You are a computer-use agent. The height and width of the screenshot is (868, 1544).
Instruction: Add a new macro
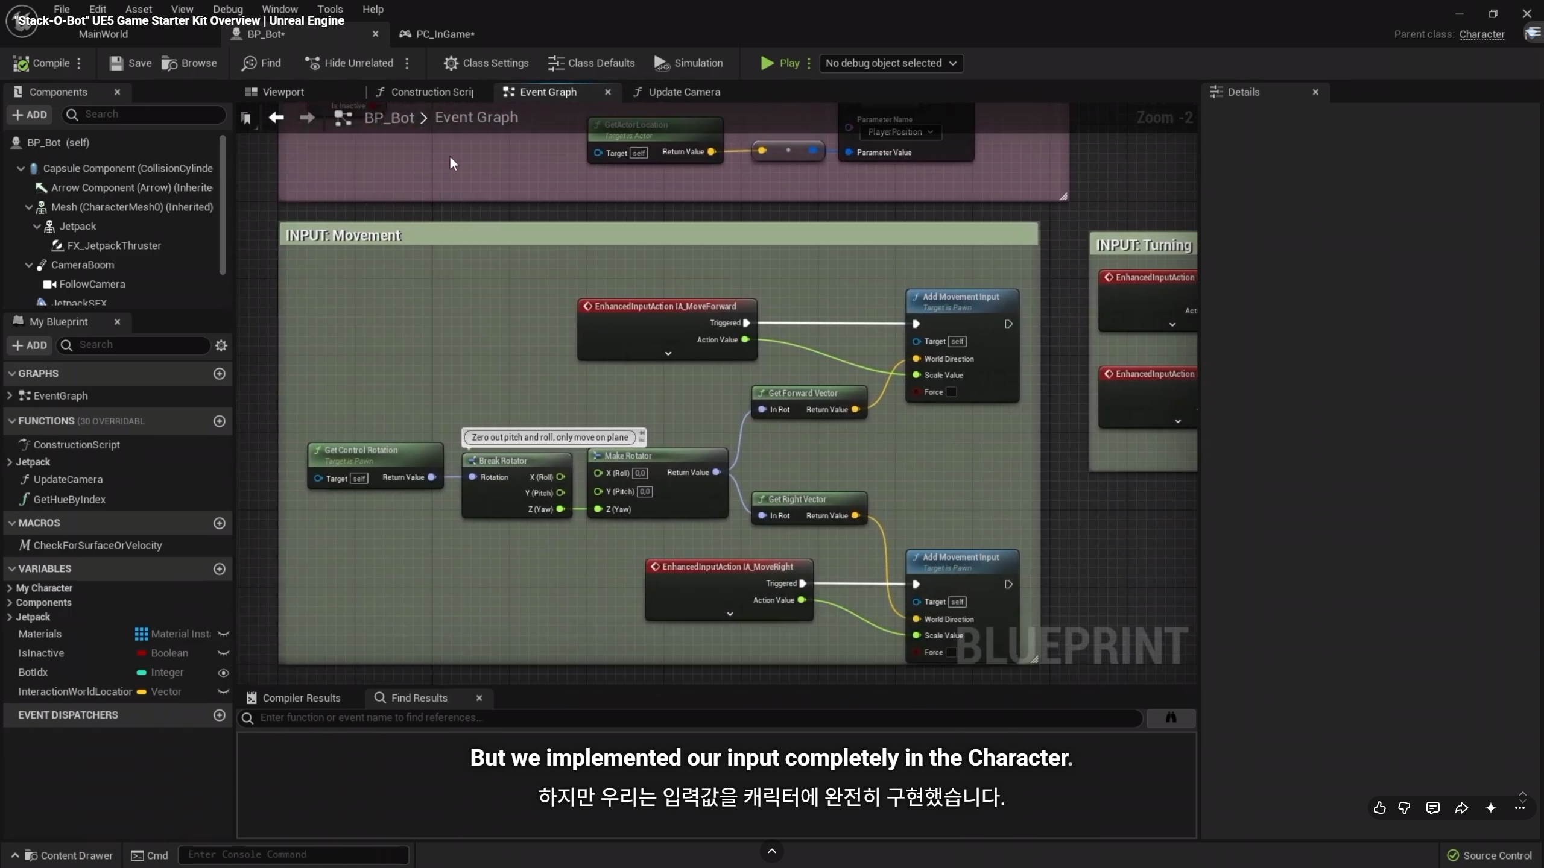tap(220, 523)
